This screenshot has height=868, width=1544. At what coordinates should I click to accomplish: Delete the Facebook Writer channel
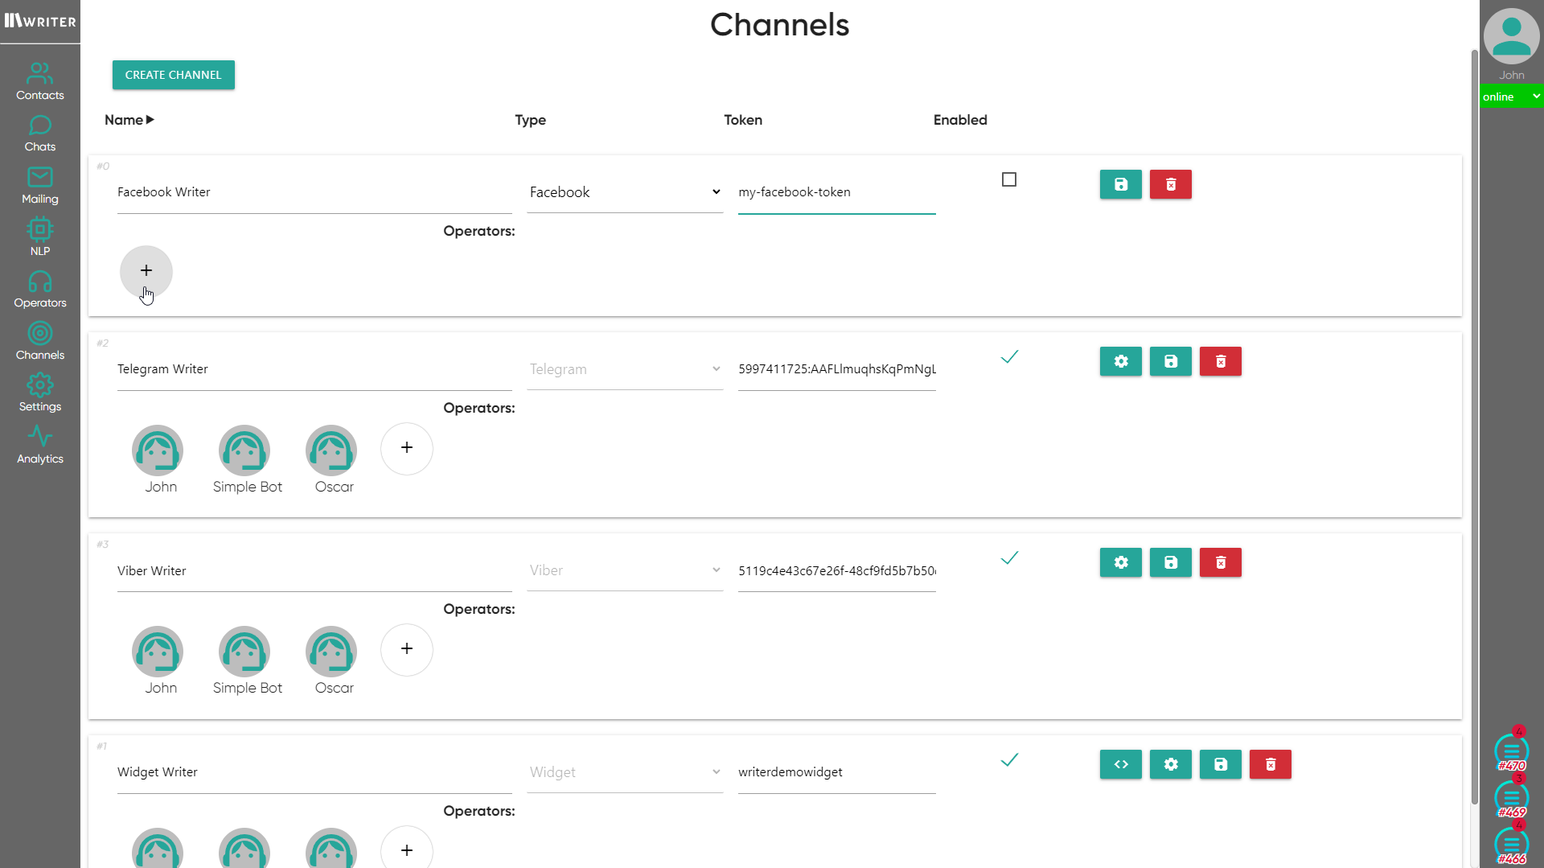[1171, 184]
